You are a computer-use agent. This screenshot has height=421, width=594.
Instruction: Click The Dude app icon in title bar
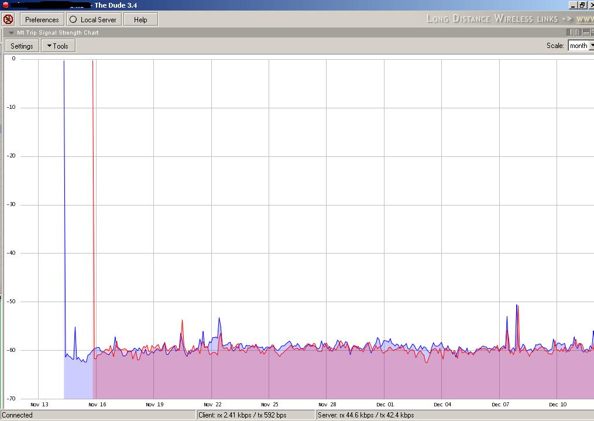[x=5, y=5]
